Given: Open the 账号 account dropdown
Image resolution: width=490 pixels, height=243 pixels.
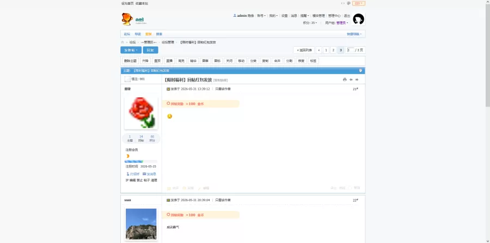Looking at the screenshot, I should tap(261, 16).
